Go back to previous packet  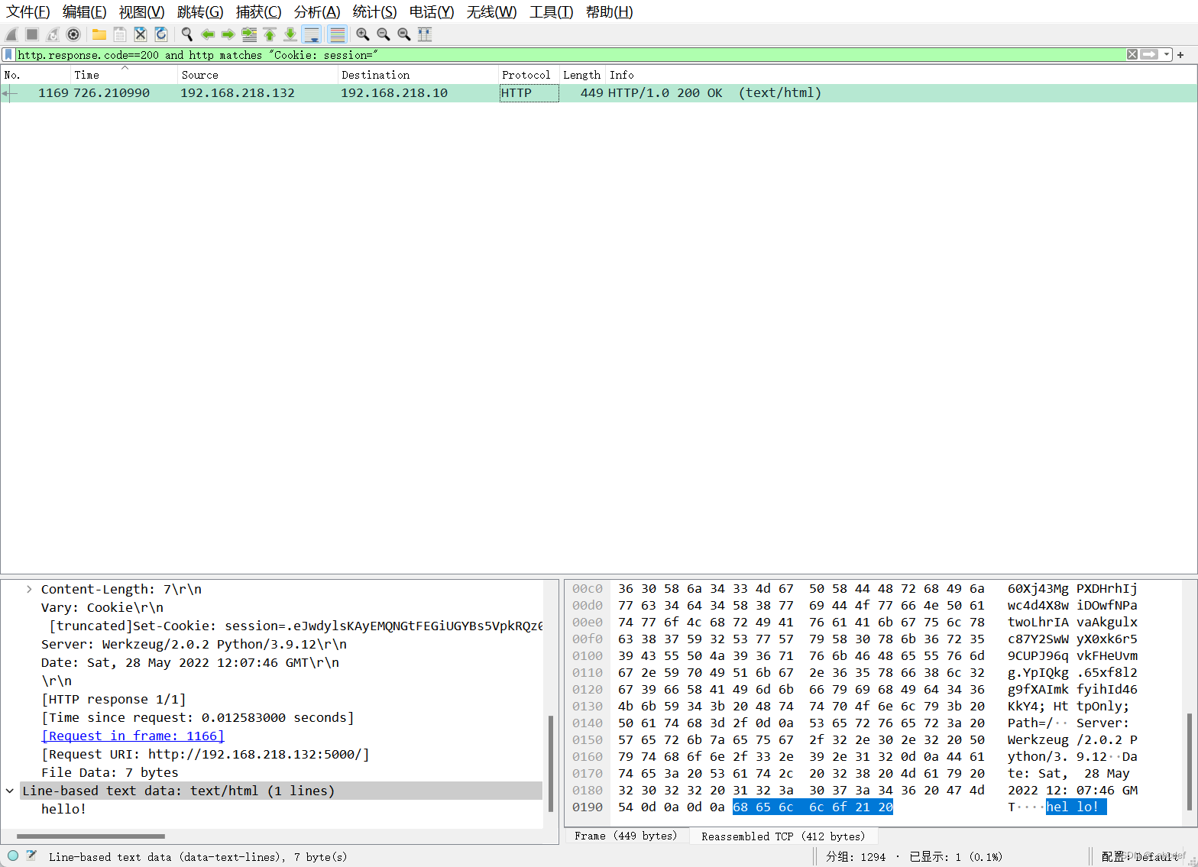coord(208,34)
